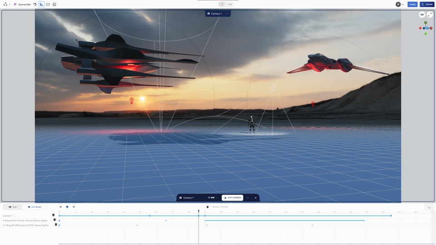
Task: Open the user profile dropdown
Action: [x=400, y=5]
